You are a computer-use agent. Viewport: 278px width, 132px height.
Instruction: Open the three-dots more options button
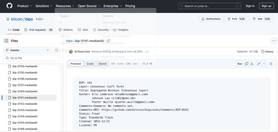tap(274, 41)
